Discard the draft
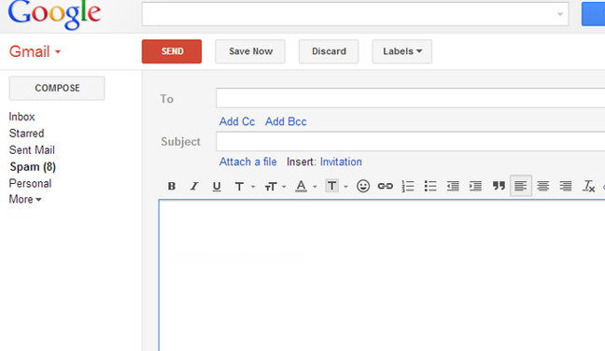Image resolution: width=605 pixels, height=351 pixels. coord(329,51)
